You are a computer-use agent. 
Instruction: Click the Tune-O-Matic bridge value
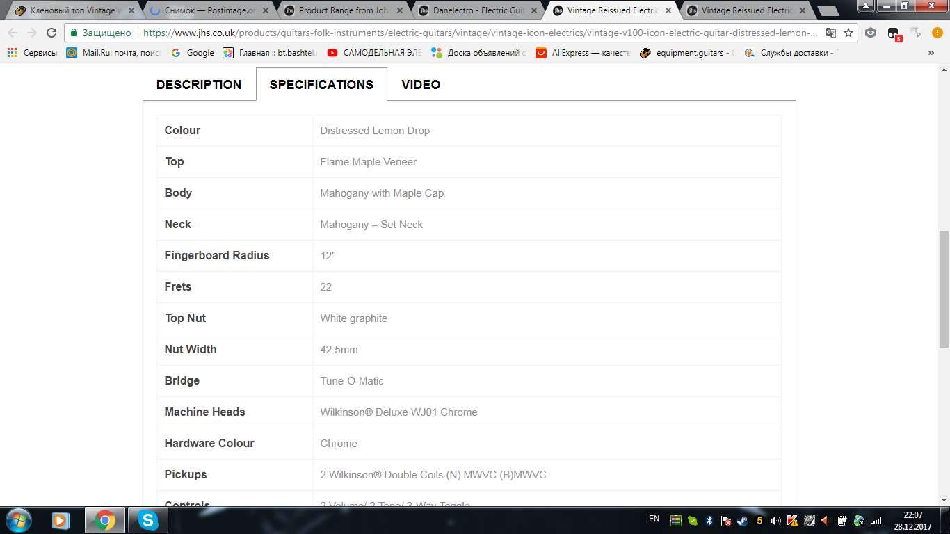(352, 381)
